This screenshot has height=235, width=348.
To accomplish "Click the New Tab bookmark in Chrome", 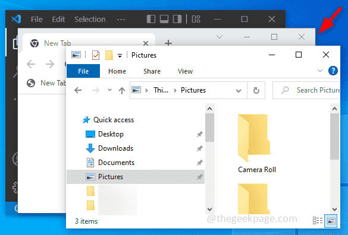I will pyautogui.click(x=46, y=83).
